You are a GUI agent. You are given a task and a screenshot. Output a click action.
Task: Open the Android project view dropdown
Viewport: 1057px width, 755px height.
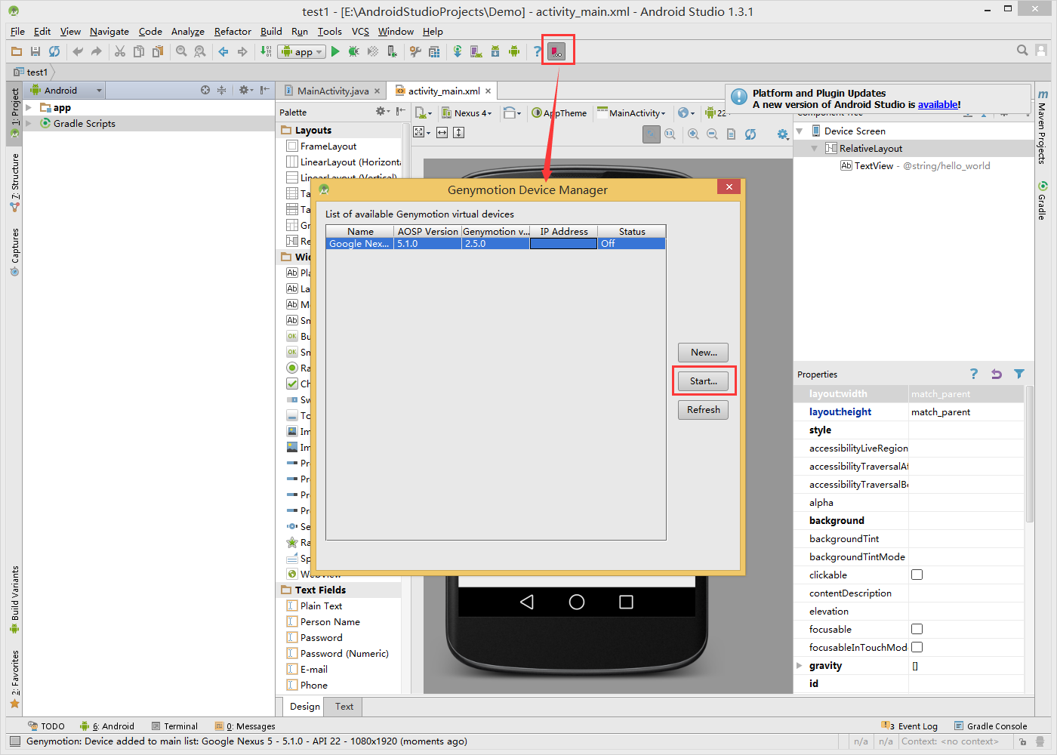(99, 91)
